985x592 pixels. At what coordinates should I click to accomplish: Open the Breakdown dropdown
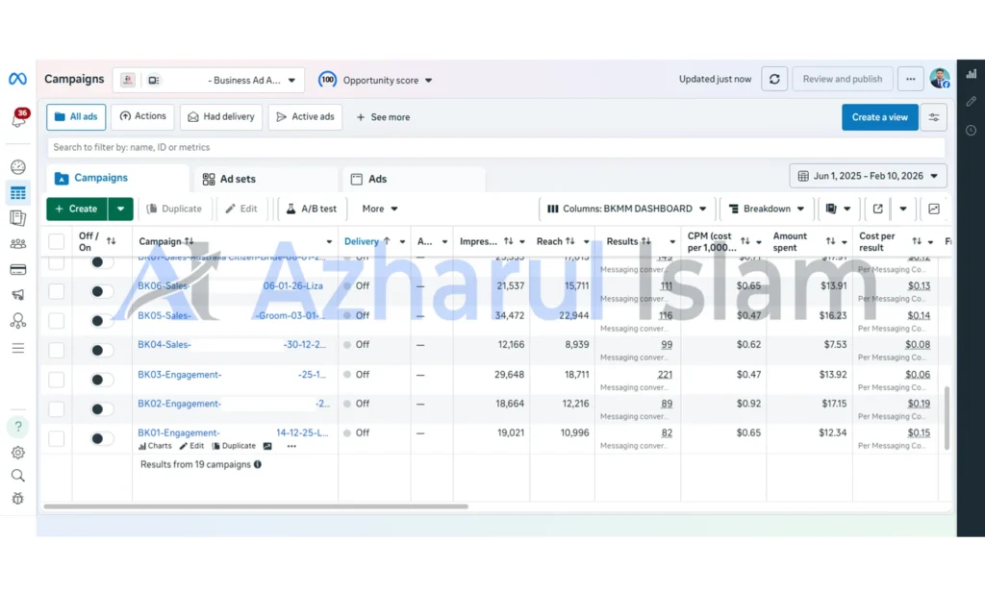(x=767, y=209)
